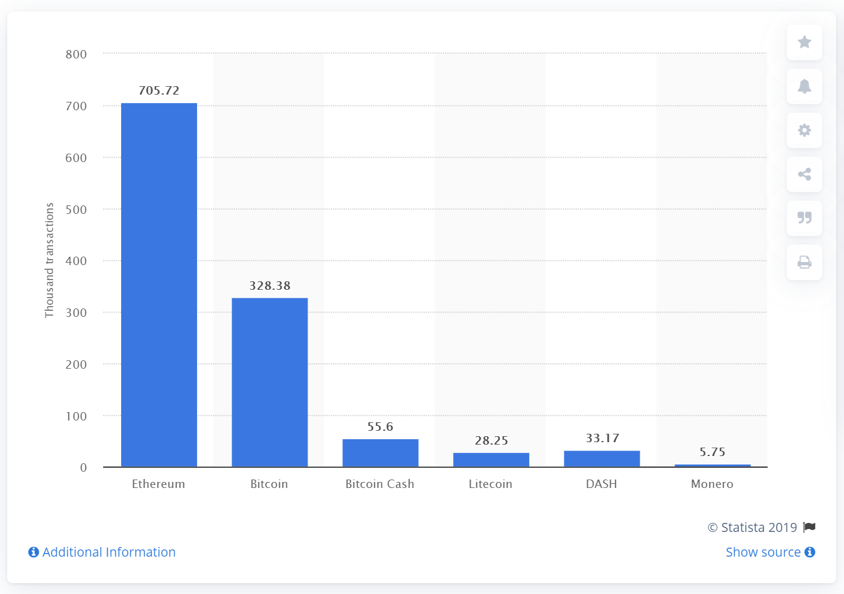
Task: Select the DASH bar in the chart
Action: (602, 458)
